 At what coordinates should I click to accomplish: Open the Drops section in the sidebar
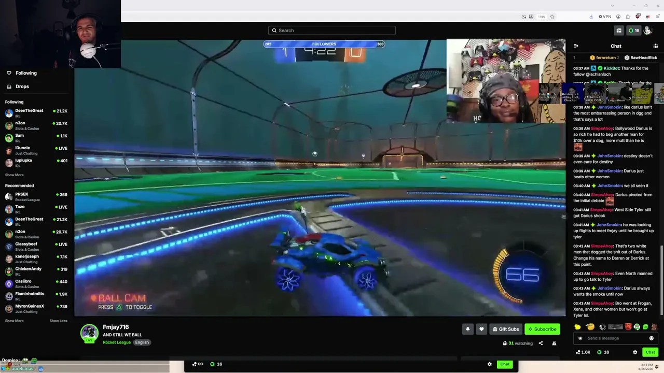coord(17,87)
